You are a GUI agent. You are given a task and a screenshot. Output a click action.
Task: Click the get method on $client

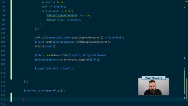click(49, 42)
